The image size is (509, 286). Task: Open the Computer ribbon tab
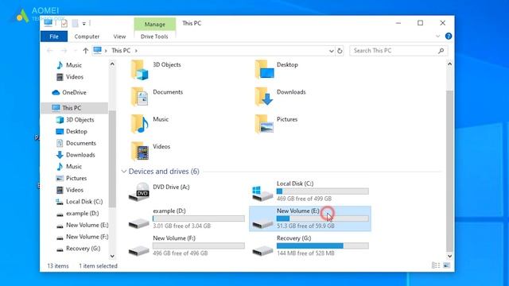tap(87, 37)
